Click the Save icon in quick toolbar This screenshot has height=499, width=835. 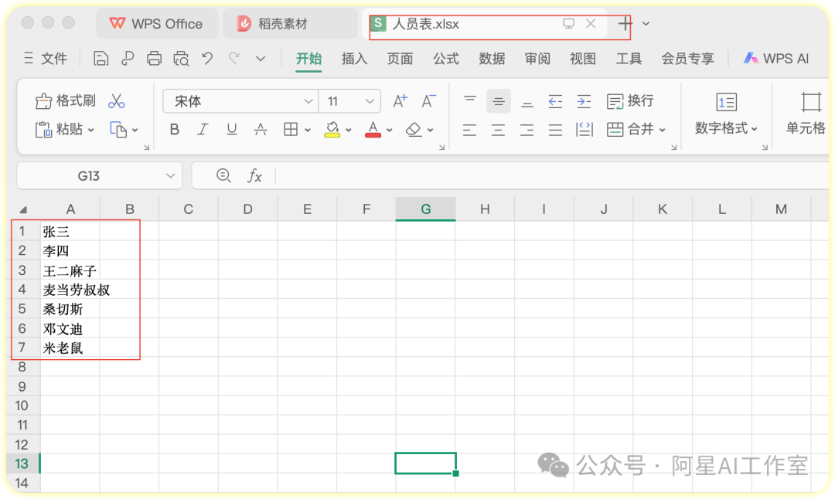tap(101, 59)
